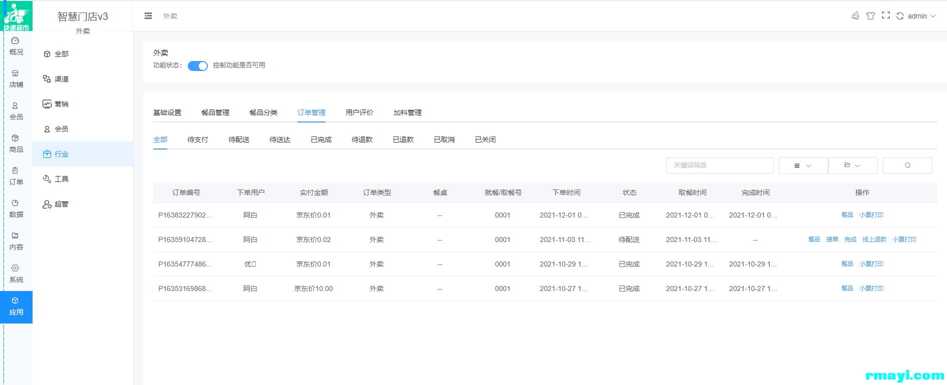Click the clear cache broom icon
This screenshot has height=385, width=947.
855,16
